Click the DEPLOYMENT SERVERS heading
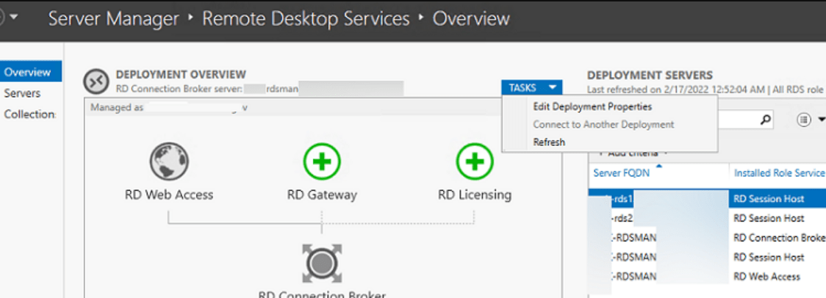Screen dimensions: 826x298 [650, 76]
